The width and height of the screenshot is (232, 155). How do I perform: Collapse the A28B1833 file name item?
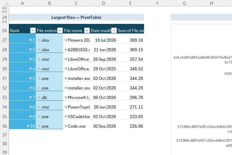(66, 49)
